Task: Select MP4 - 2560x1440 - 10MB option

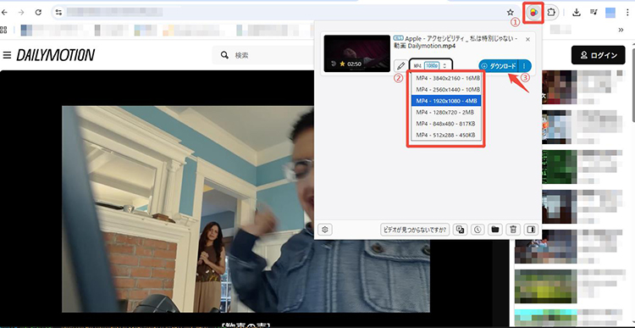Action: [x=446, y=89]
